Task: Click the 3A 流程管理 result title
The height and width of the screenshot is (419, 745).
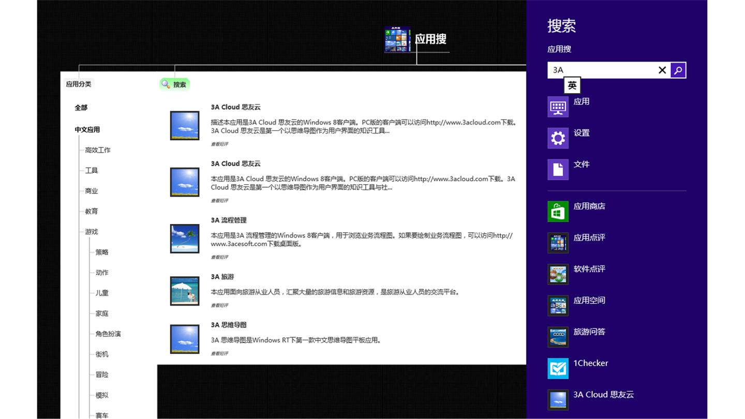Action: tap(229, 220)
